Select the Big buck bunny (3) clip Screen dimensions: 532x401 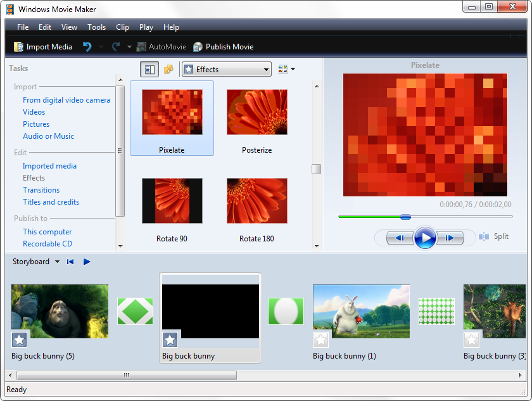[495, 311]
